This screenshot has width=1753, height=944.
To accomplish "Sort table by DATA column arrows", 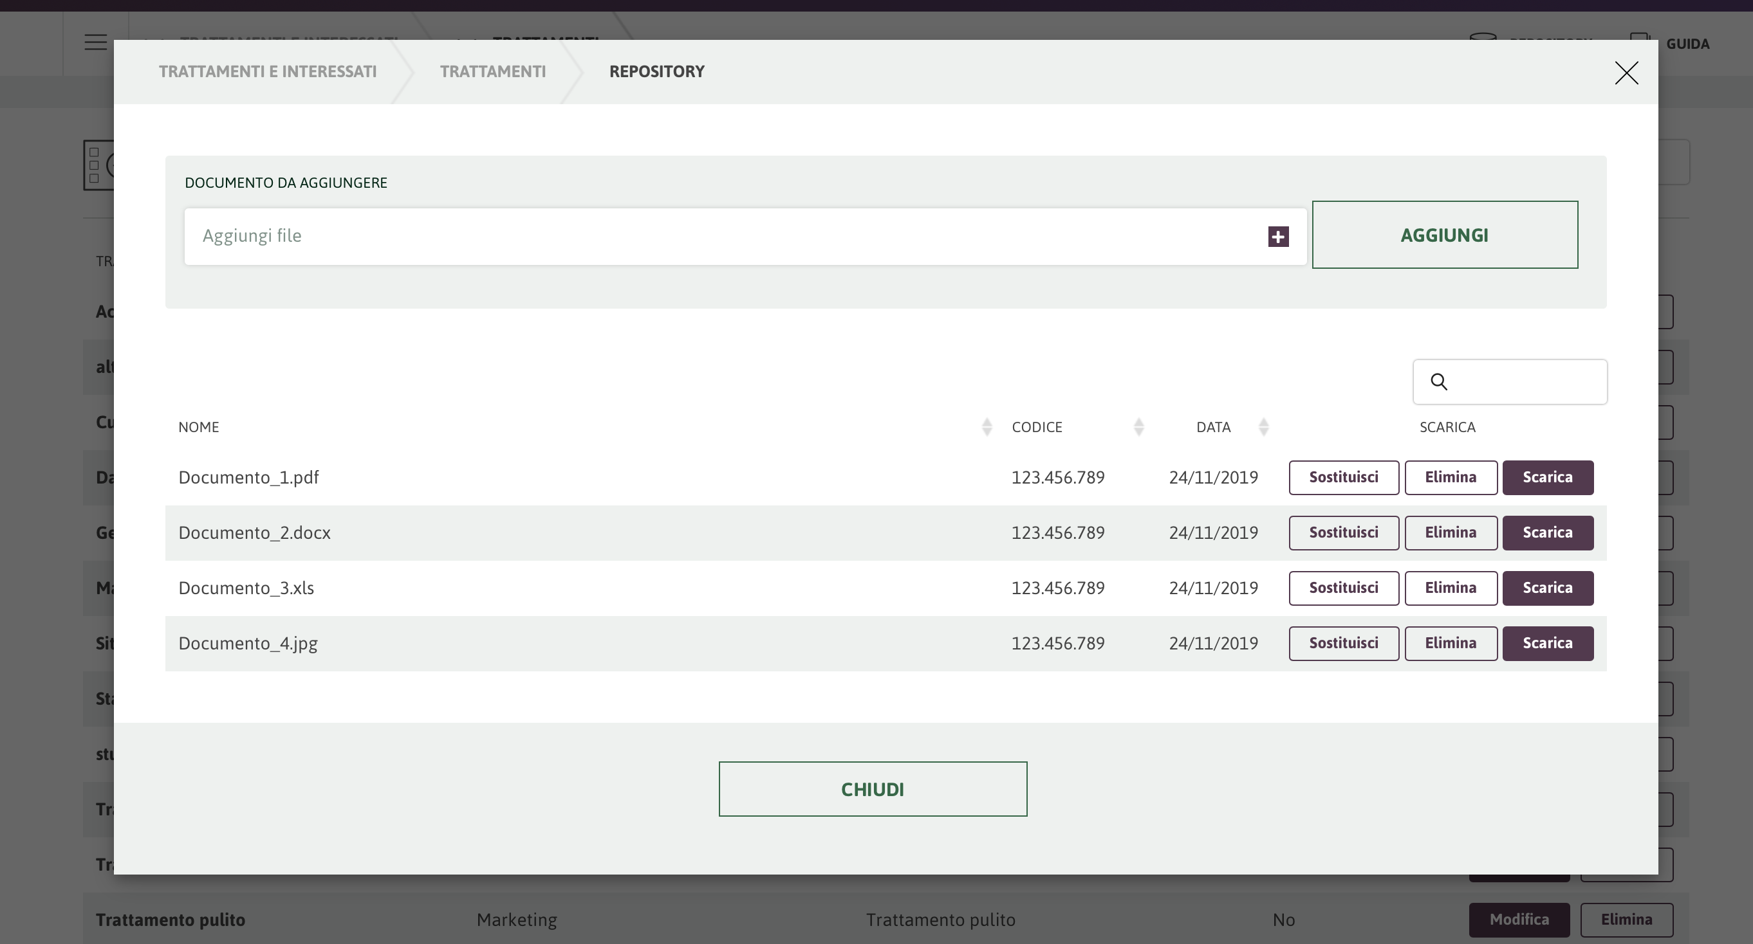I will [x=1263, y=427].
